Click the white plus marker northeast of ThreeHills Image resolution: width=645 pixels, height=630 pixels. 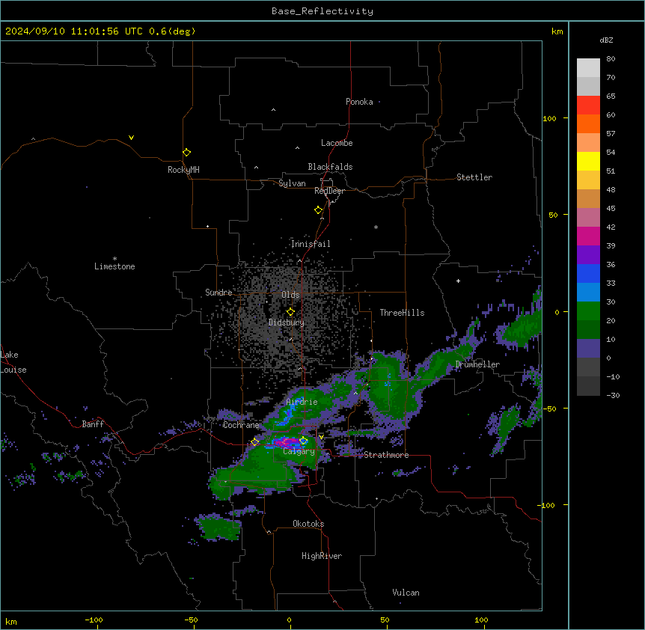click(x=458, y=281)
